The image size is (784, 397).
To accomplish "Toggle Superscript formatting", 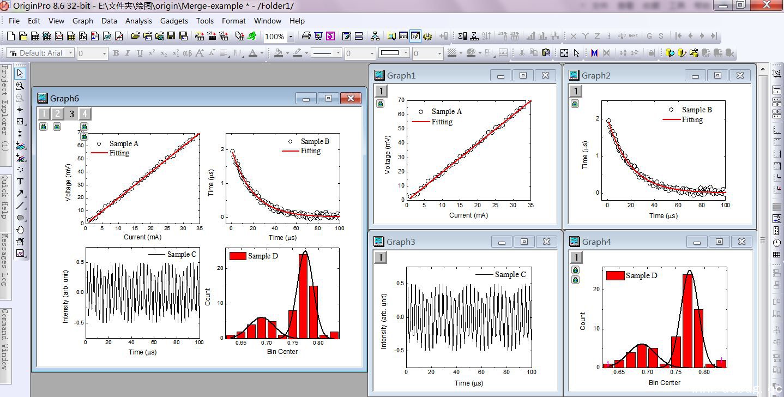I will (x=152, y=53).
